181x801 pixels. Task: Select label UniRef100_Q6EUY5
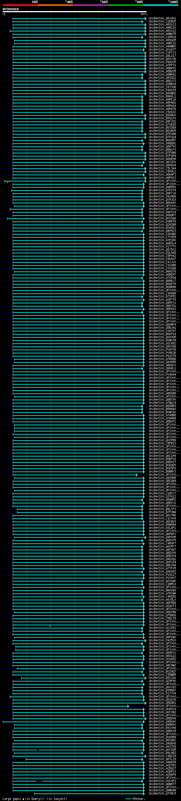(x=162, y=540)
